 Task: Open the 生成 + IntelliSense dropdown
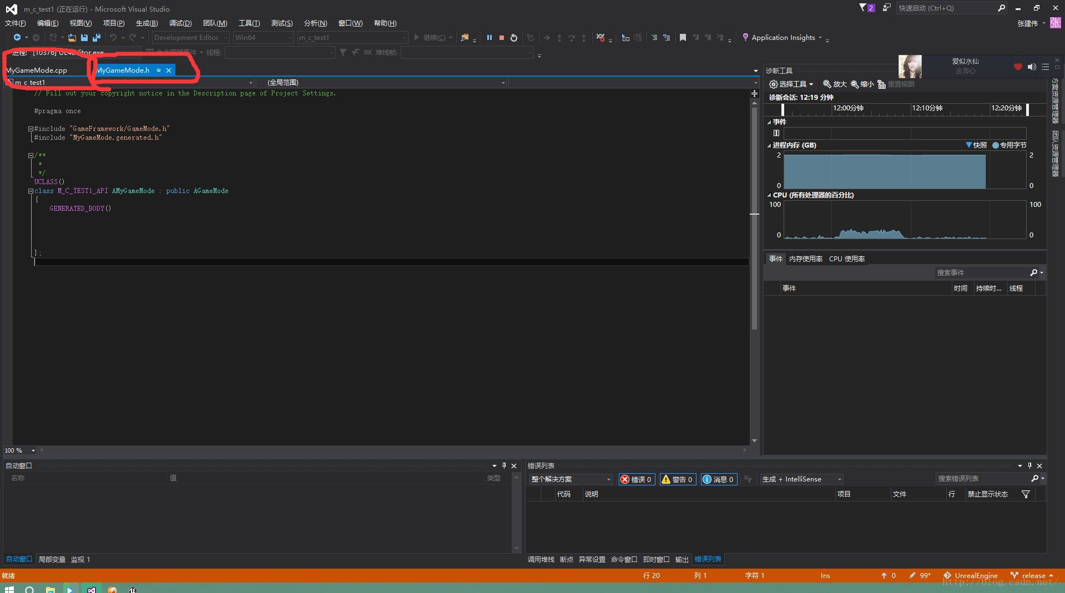click(802, 479)
